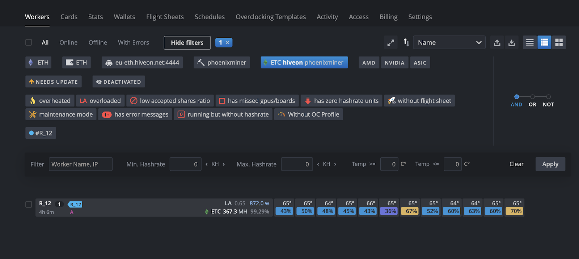Check the select all workers checkbox

pos(29,42)
